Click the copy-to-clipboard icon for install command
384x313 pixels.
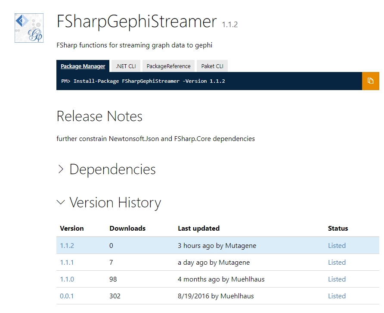coord(371,81)
